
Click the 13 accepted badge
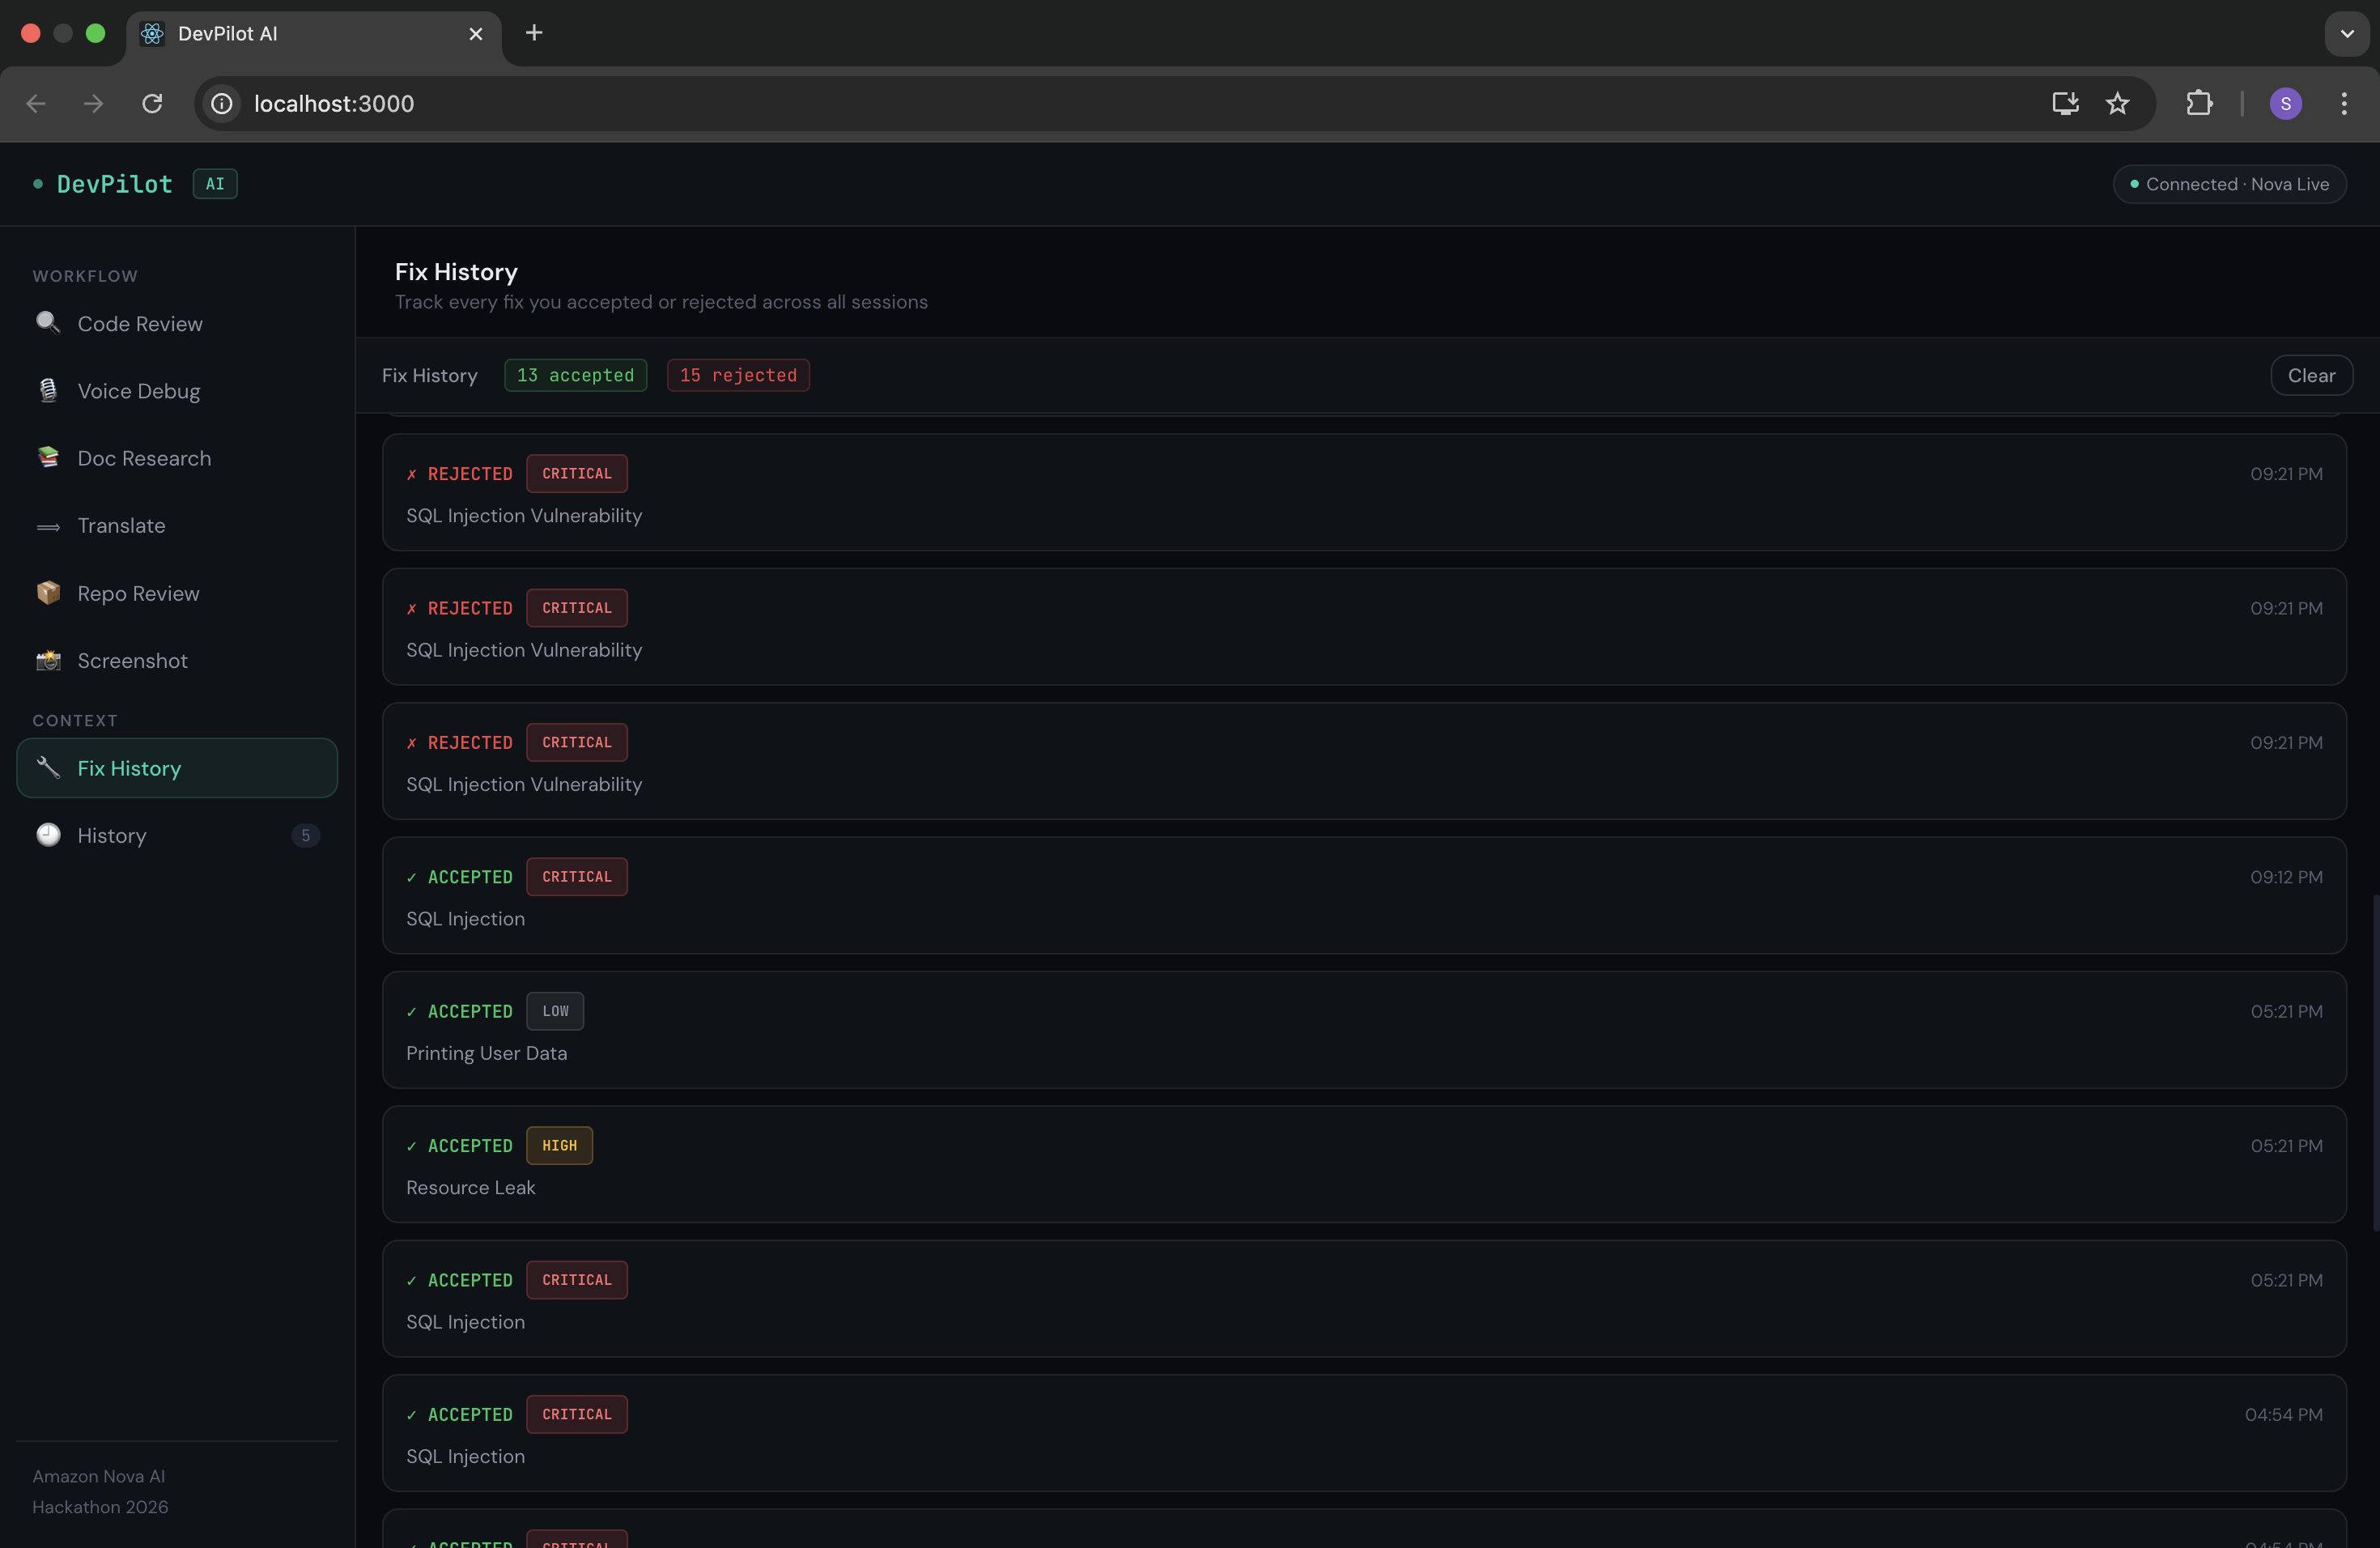(575, 376)
